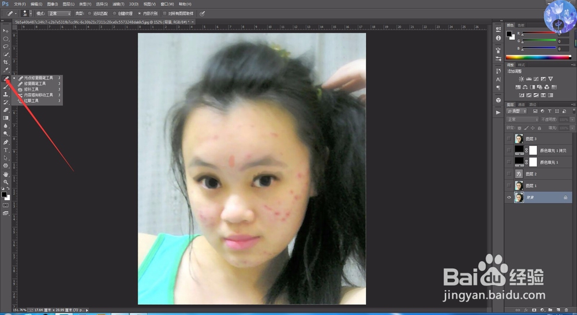Open the Layers panel flyout menu

pyautogui.click(x=574, y=104)
